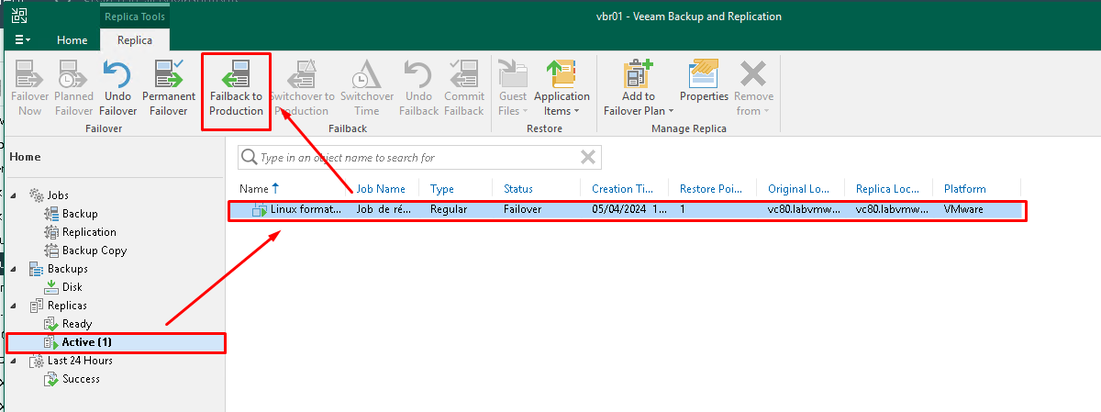Click the VMware platform cell
1101x412 pixels.
(x=965, y=209)
